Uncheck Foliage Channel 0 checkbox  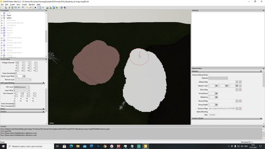18,62
